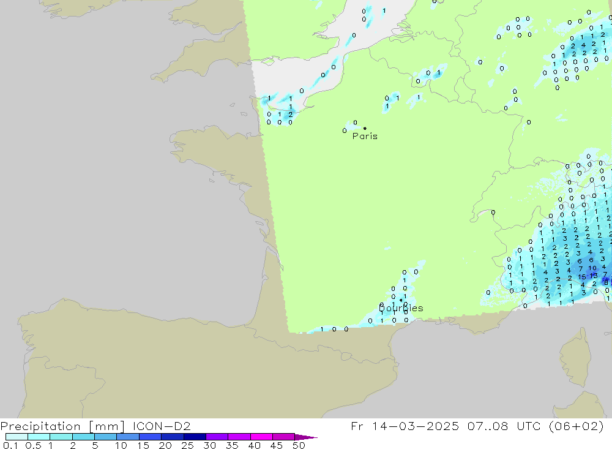This screenshot has width=612, height=449.
Task: Select the 35–40 mm legend color
Action: tap(239, 437)
